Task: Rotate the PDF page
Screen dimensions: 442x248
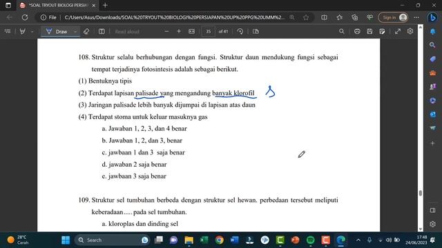Action: 240,31
